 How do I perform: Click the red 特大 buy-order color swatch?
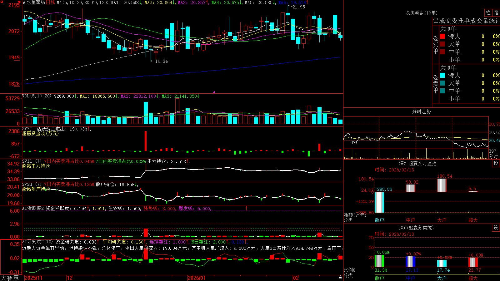(x=442, y=36)
